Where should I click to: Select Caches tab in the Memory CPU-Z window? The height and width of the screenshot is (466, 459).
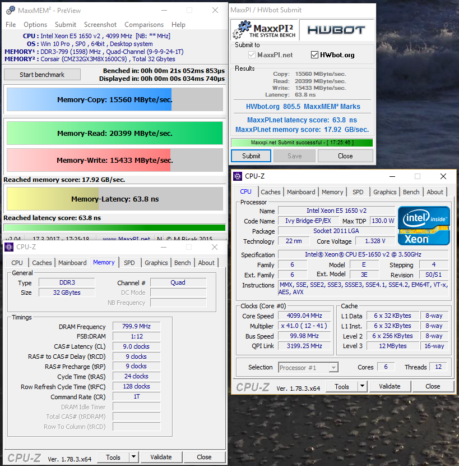tap(42, 263)
